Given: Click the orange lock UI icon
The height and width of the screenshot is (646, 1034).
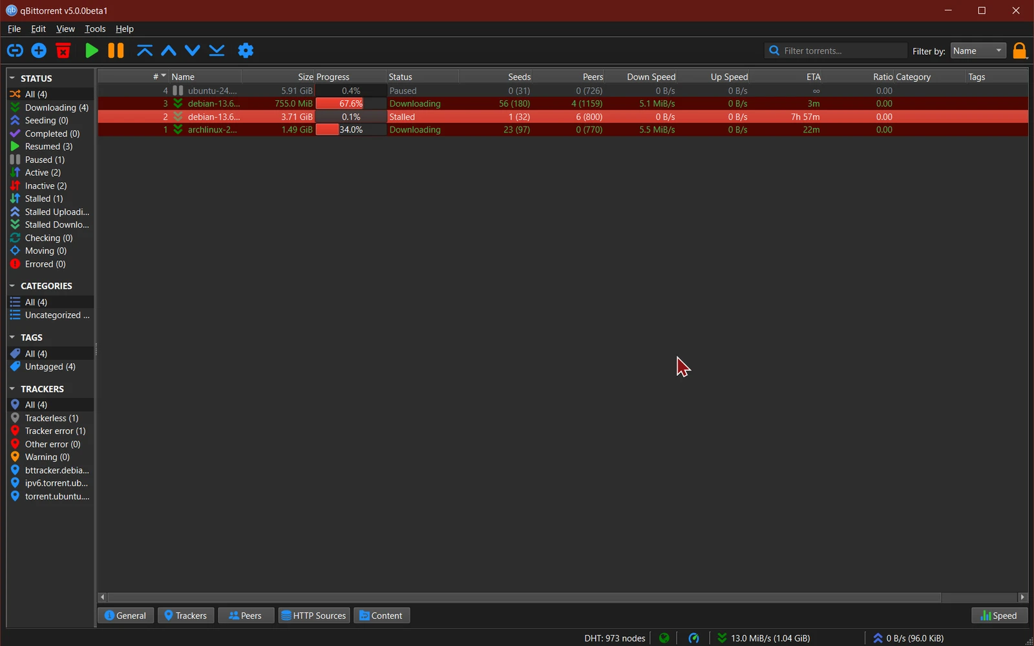Looking at the screenshot, I should pos(1020,51).
